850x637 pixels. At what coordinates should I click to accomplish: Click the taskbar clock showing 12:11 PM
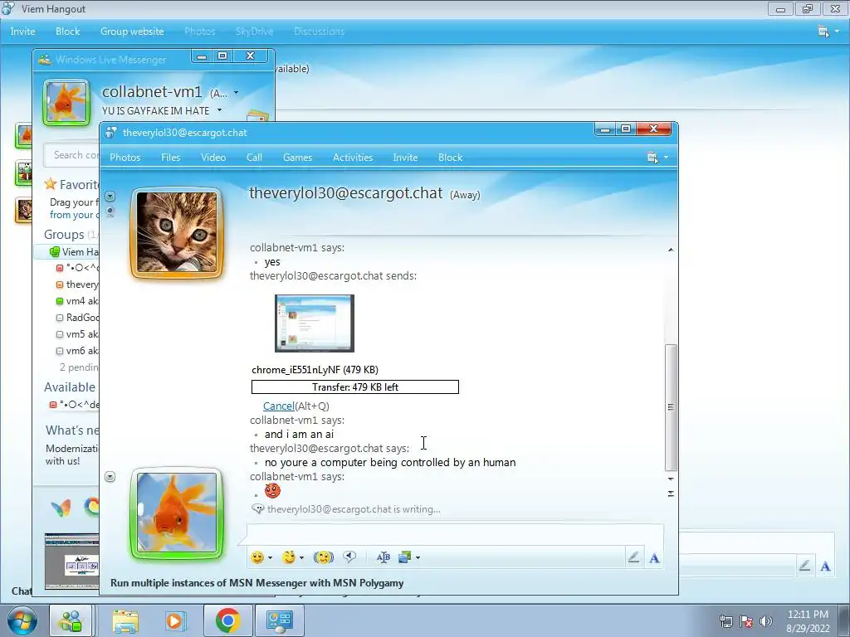tap(808, 620)
